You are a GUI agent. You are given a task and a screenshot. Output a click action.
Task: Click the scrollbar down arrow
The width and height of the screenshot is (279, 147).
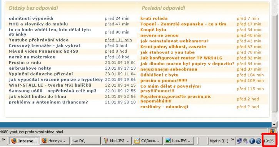(274, 125)
